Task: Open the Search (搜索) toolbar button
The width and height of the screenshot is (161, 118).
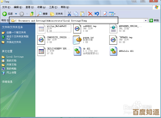Action: (x=43, y=14)
